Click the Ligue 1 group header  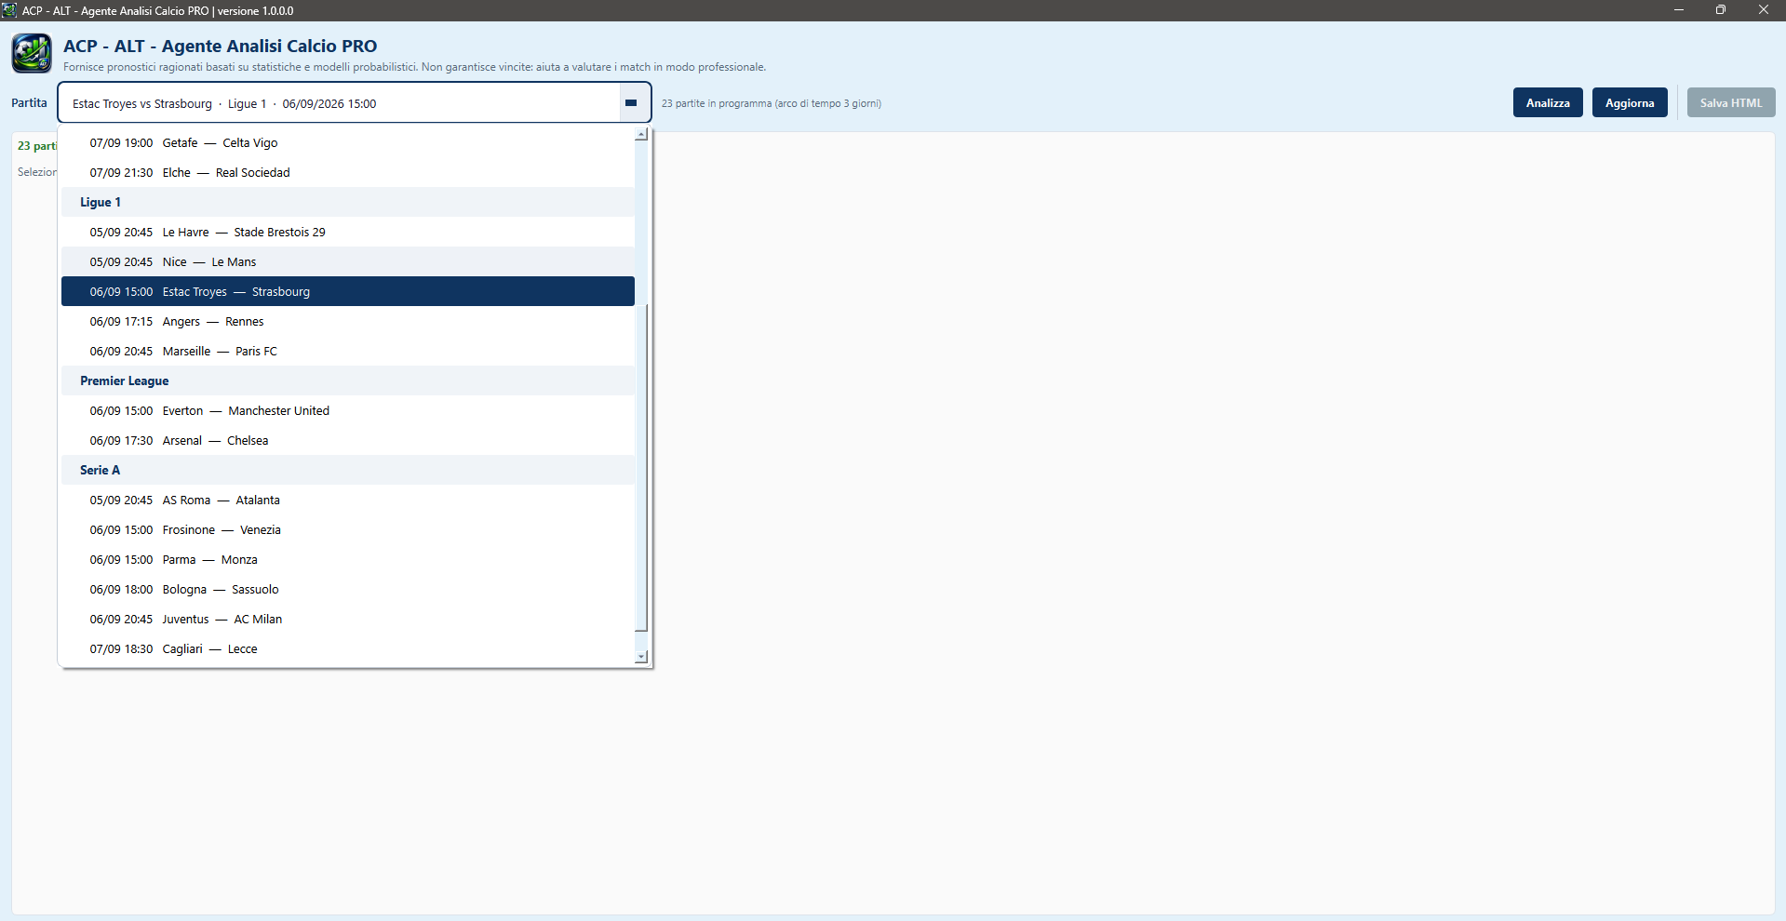click(348, 202)
